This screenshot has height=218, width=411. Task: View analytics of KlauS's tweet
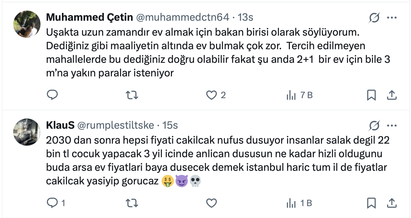tap(291, 203)
